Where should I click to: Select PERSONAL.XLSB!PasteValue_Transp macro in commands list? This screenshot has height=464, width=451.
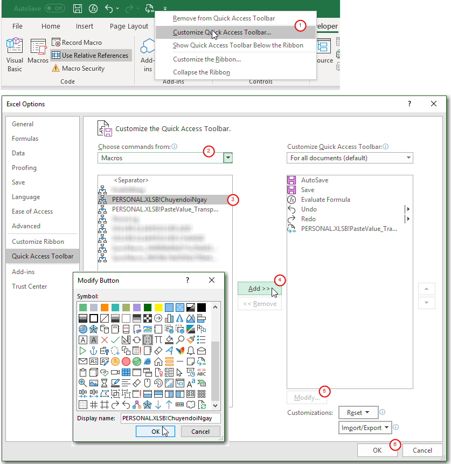tap(165, 209)
